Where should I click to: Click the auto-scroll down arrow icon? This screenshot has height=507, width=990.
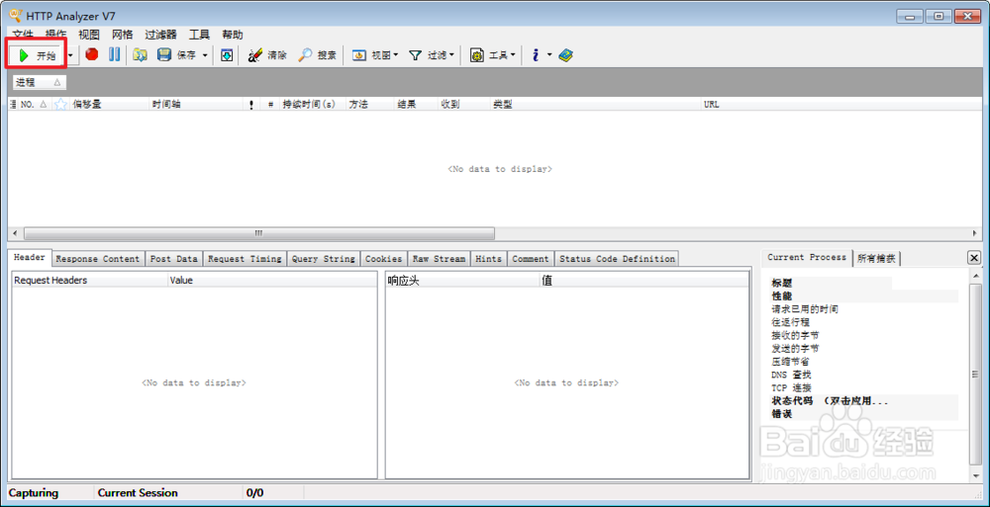227,55
